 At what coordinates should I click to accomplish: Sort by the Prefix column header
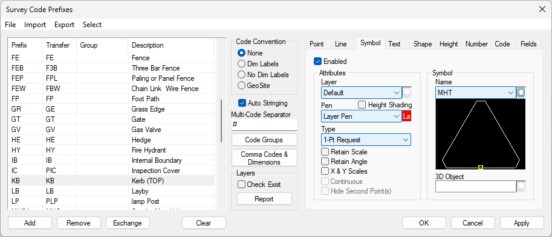click(x=25, y=45)
